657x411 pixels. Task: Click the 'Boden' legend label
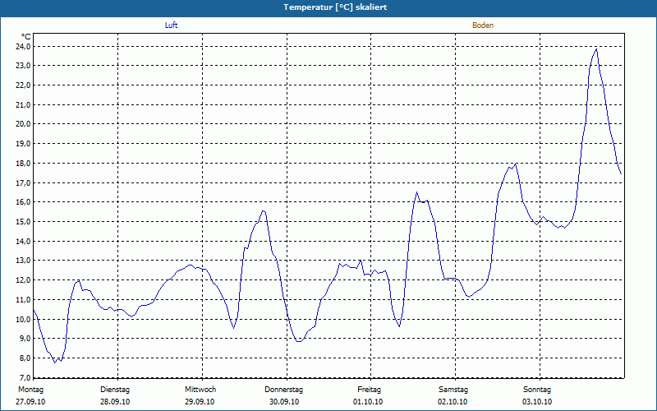483,25
